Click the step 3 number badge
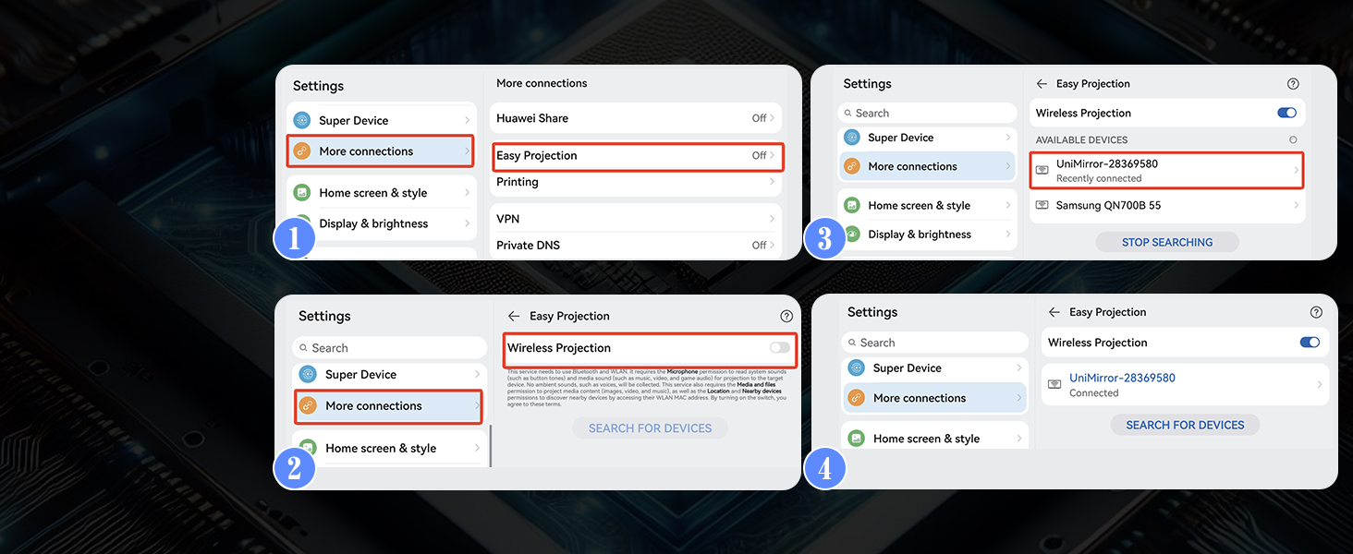This screenshot has height=554, width=1353. pos(824,239)
